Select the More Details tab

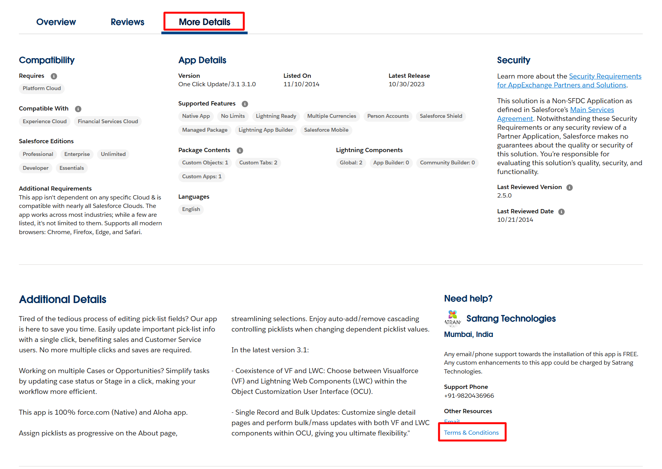(x=204, y=22)
